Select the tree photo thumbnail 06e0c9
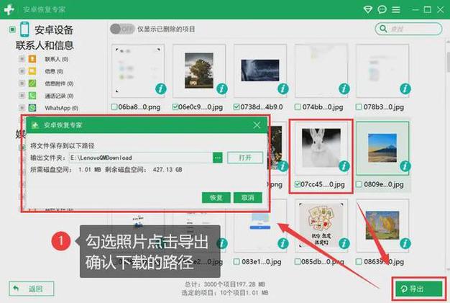The image size is (450, 303). 199,71
